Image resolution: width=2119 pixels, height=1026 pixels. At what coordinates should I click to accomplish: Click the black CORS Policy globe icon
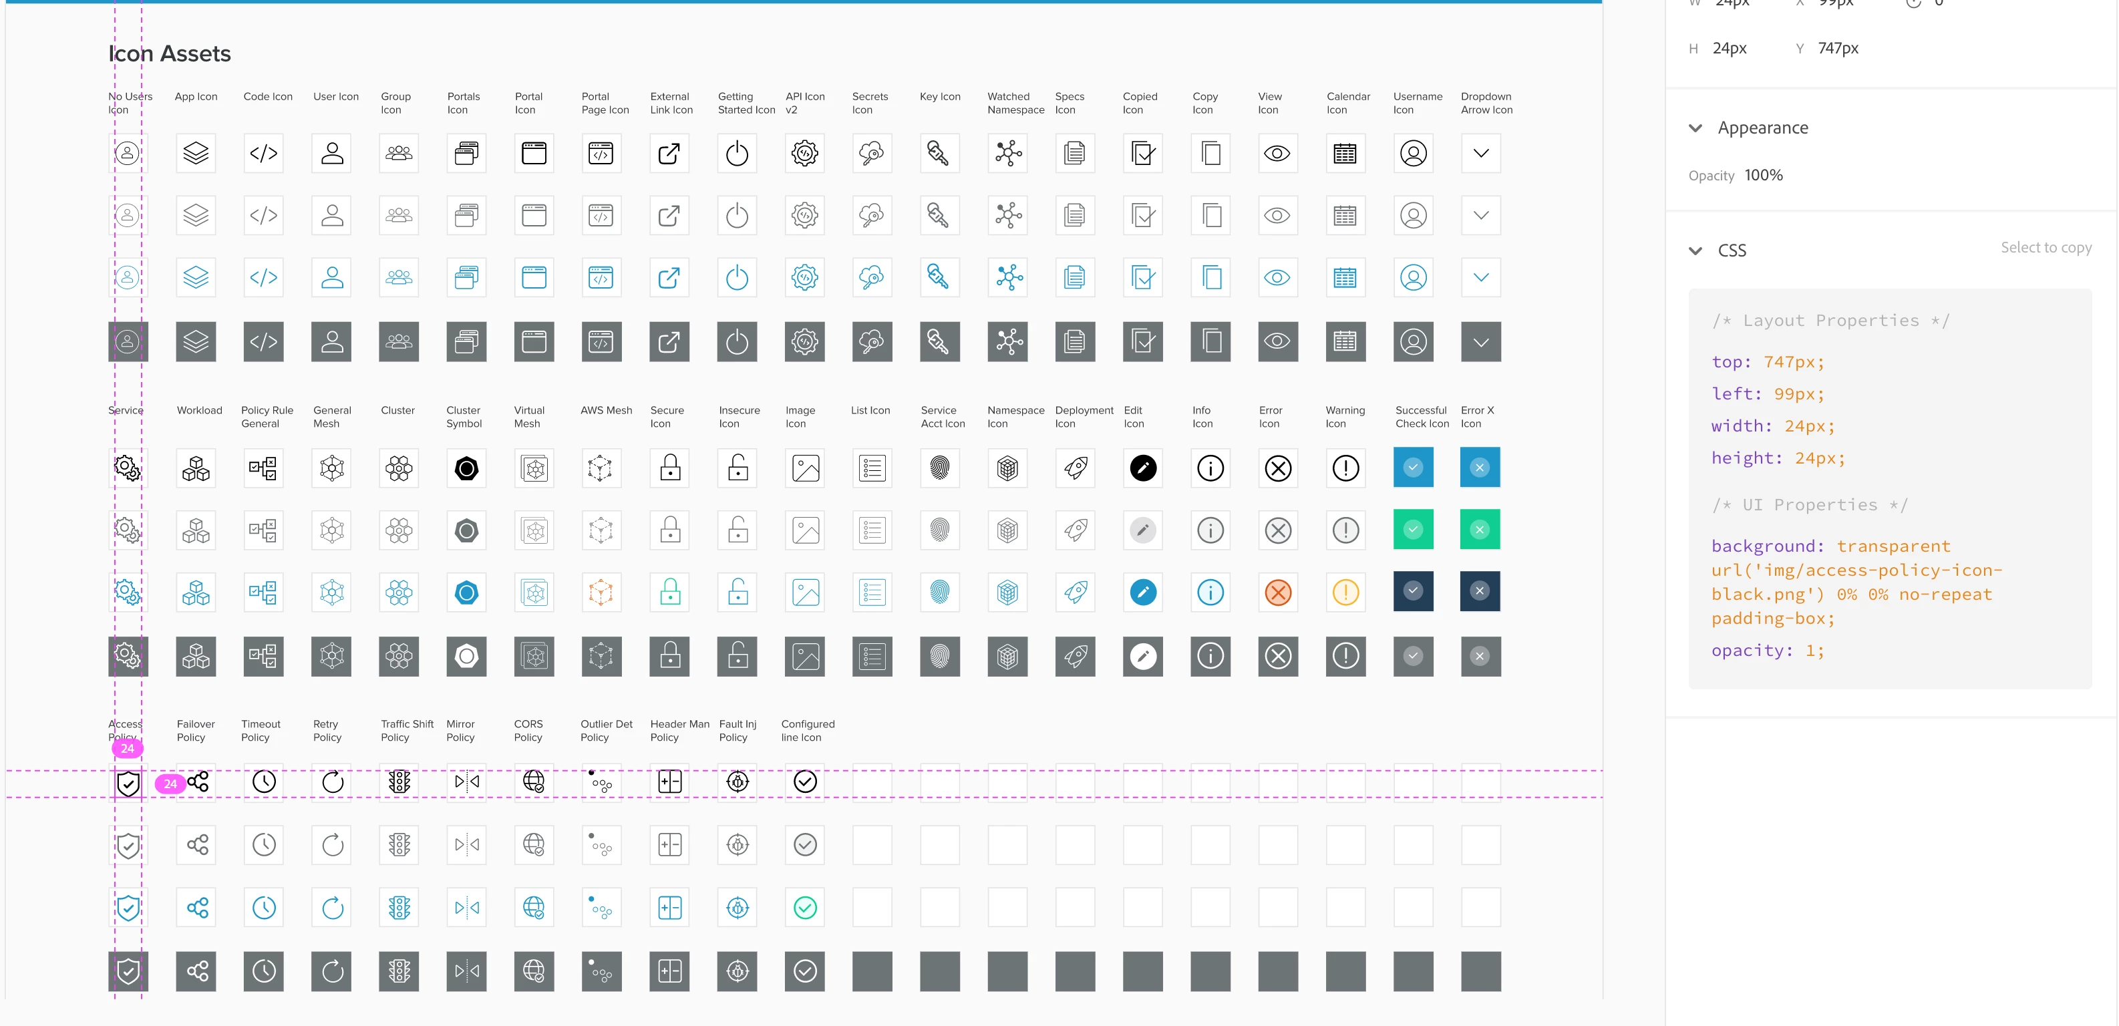coord(534,782)
